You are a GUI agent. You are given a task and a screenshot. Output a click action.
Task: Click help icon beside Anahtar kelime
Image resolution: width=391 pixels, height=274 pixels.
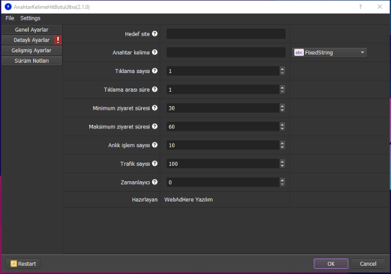click(x=155, y=53)
